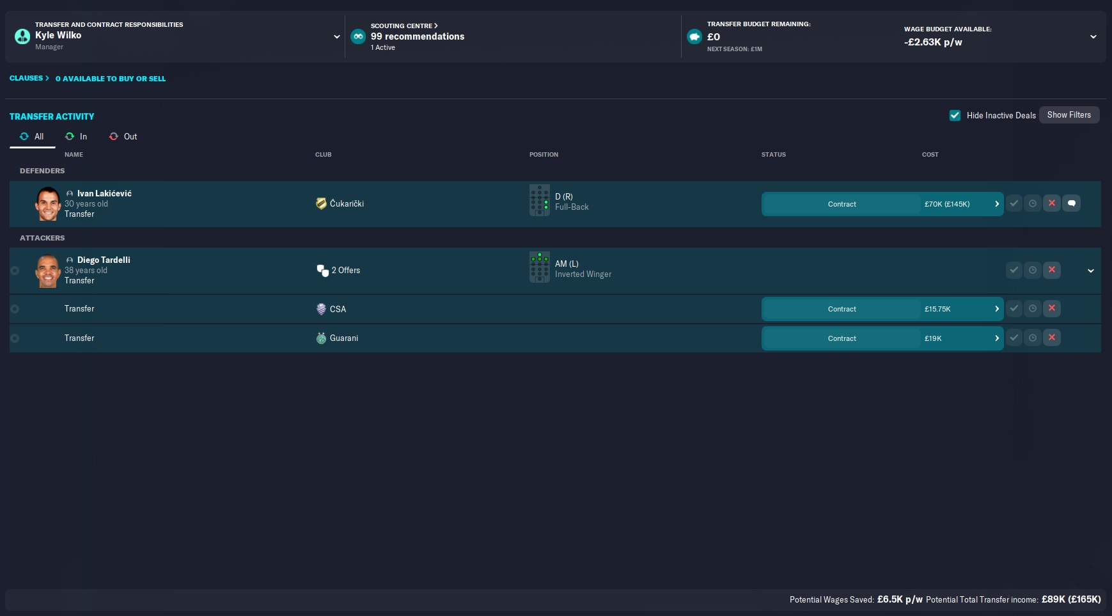
Task: Delay the CSA offer using the clock icon
Action: [x=1032, y=308]
